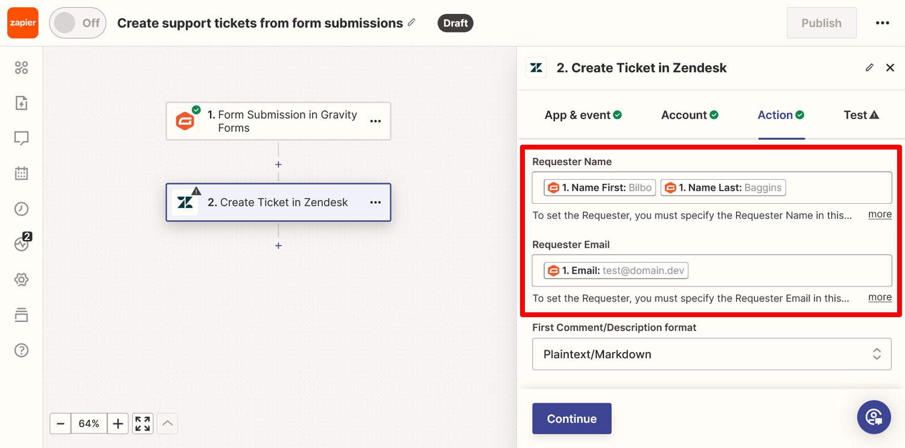The height and width of the screenshot is (448, 905).
Task: Click the 64% zoom level value
Action: [x=89, y=423]
